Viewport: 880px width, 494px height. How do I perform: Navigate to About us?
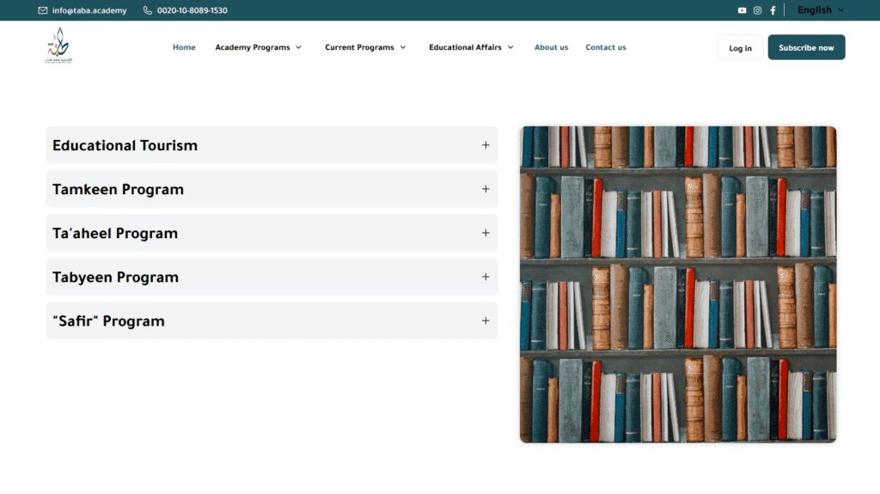551,47
